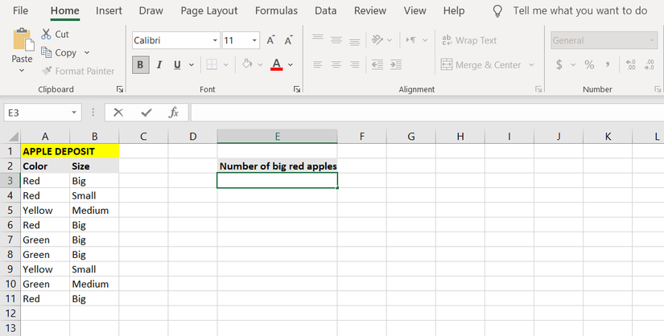
Task: Align text right
Action: 355,64
